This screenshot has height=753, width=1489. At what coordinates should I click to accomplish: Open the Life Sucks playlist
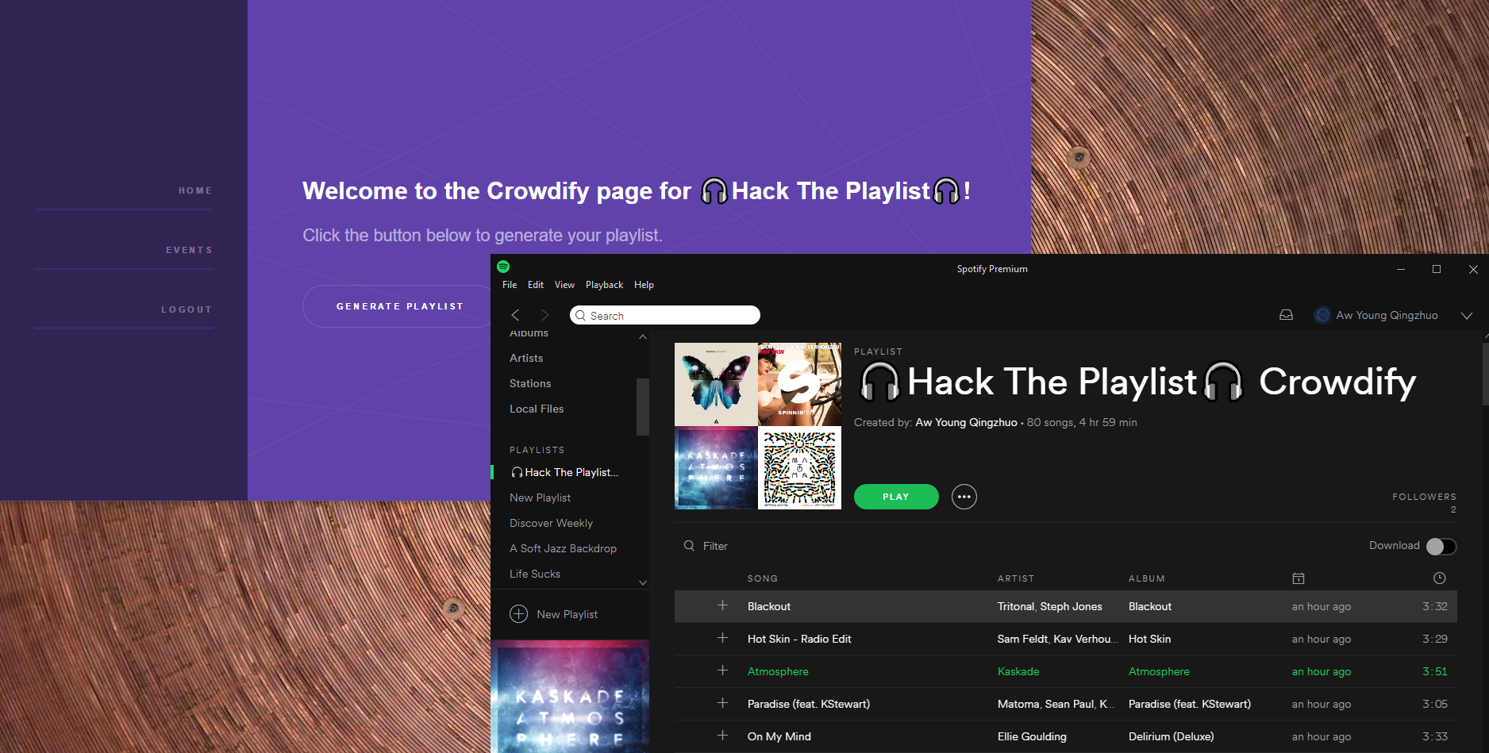point(534,574)
